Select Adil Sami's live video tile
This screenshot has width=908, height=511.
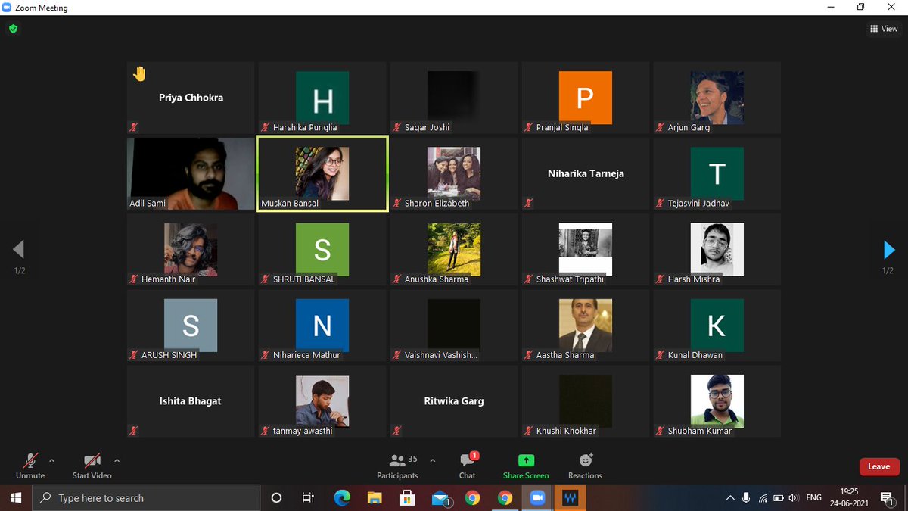(191, 173)
